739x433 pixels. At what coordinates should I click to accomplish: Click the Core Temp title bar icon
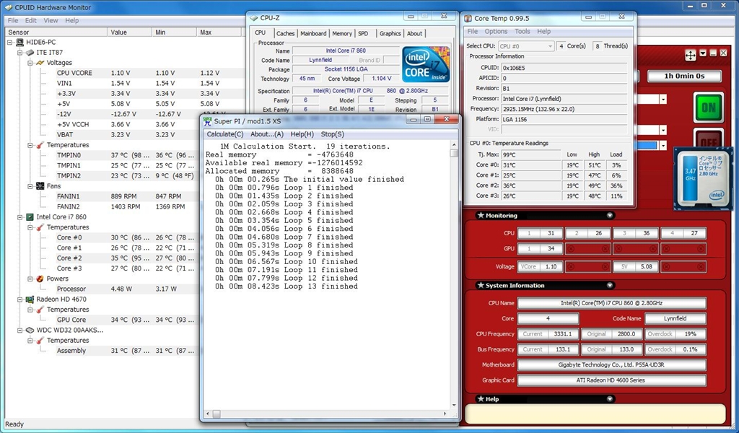coord(468,18)
